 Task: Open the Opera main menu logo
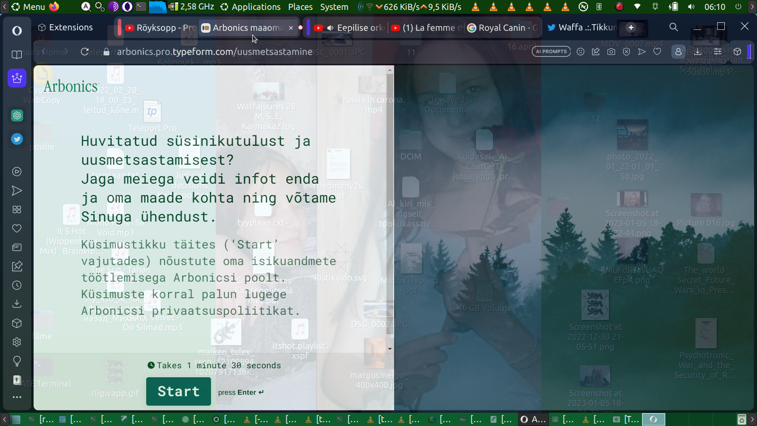tap(17, 31)
